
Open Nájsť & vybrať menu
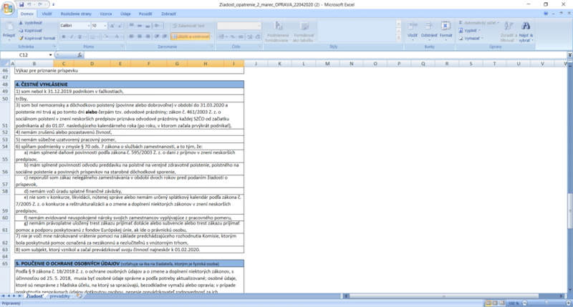pyautogui.click(x=526, y=31)
